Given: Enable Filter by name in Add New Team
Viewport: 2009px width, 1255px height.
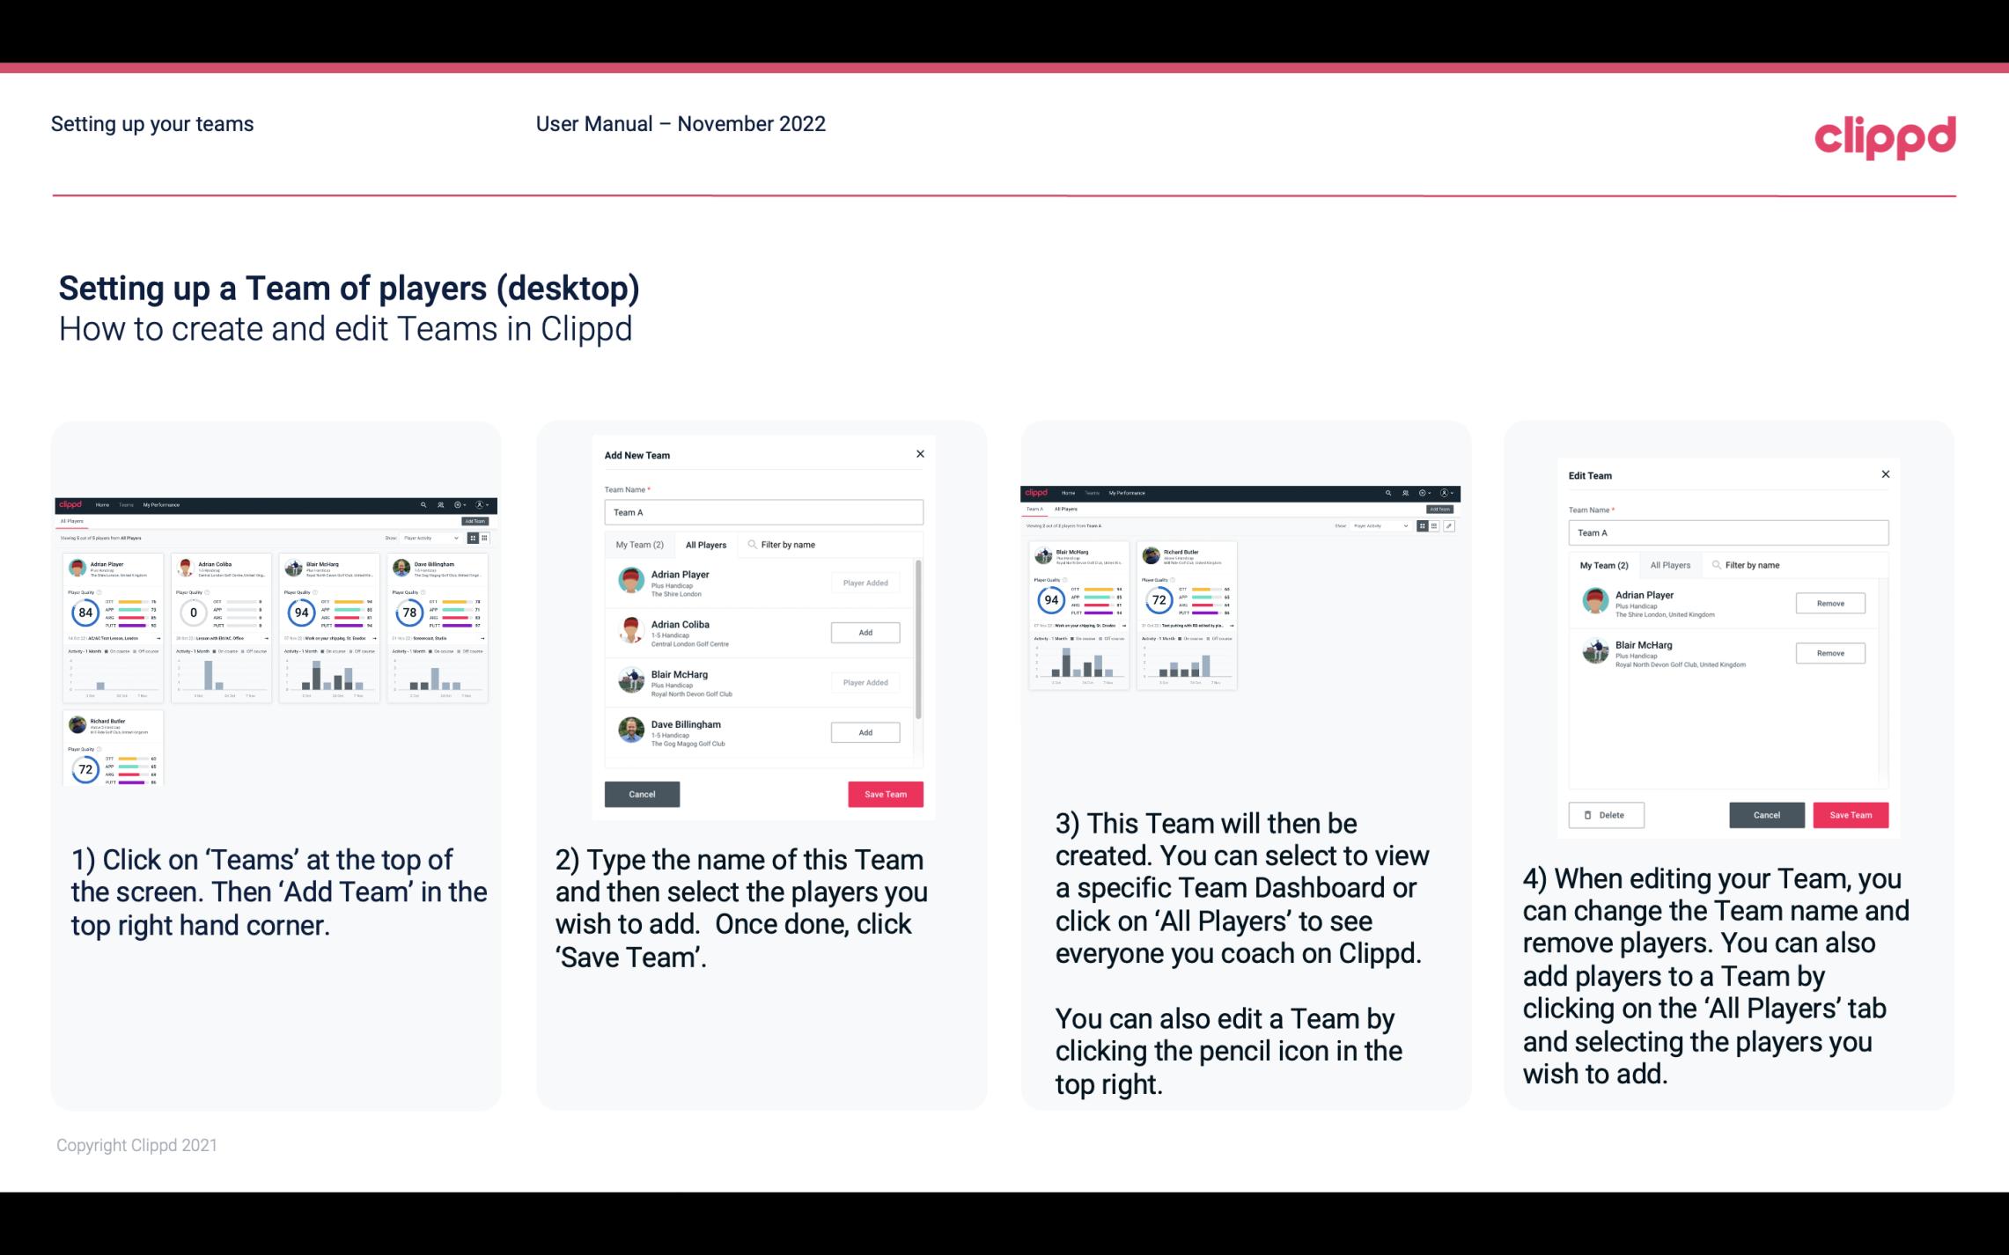Looking at the screenshot, I should pyautogui.click(x=791, y=544).
